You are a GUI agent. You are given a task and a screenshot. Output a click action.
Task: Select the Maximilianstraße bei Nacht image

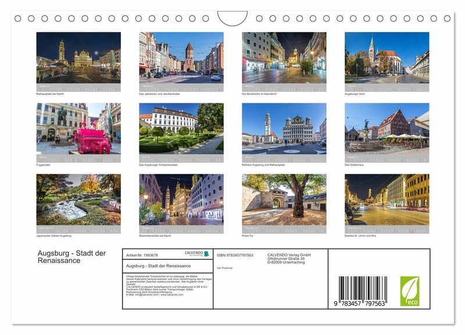point(181,200)
